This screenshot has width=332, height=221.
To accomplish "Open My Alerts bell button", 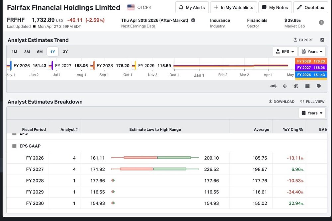I will (x=192, y=7).
